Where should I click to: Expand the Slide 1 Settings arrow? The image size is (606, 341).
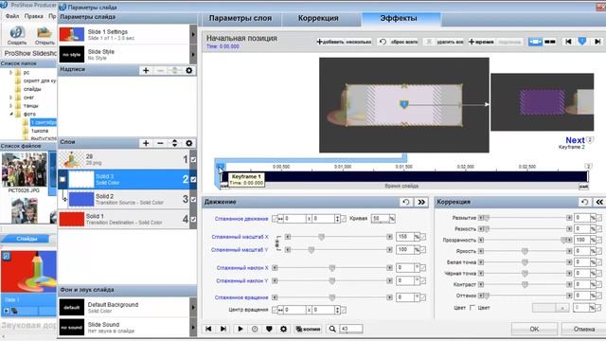coord(193,34)
